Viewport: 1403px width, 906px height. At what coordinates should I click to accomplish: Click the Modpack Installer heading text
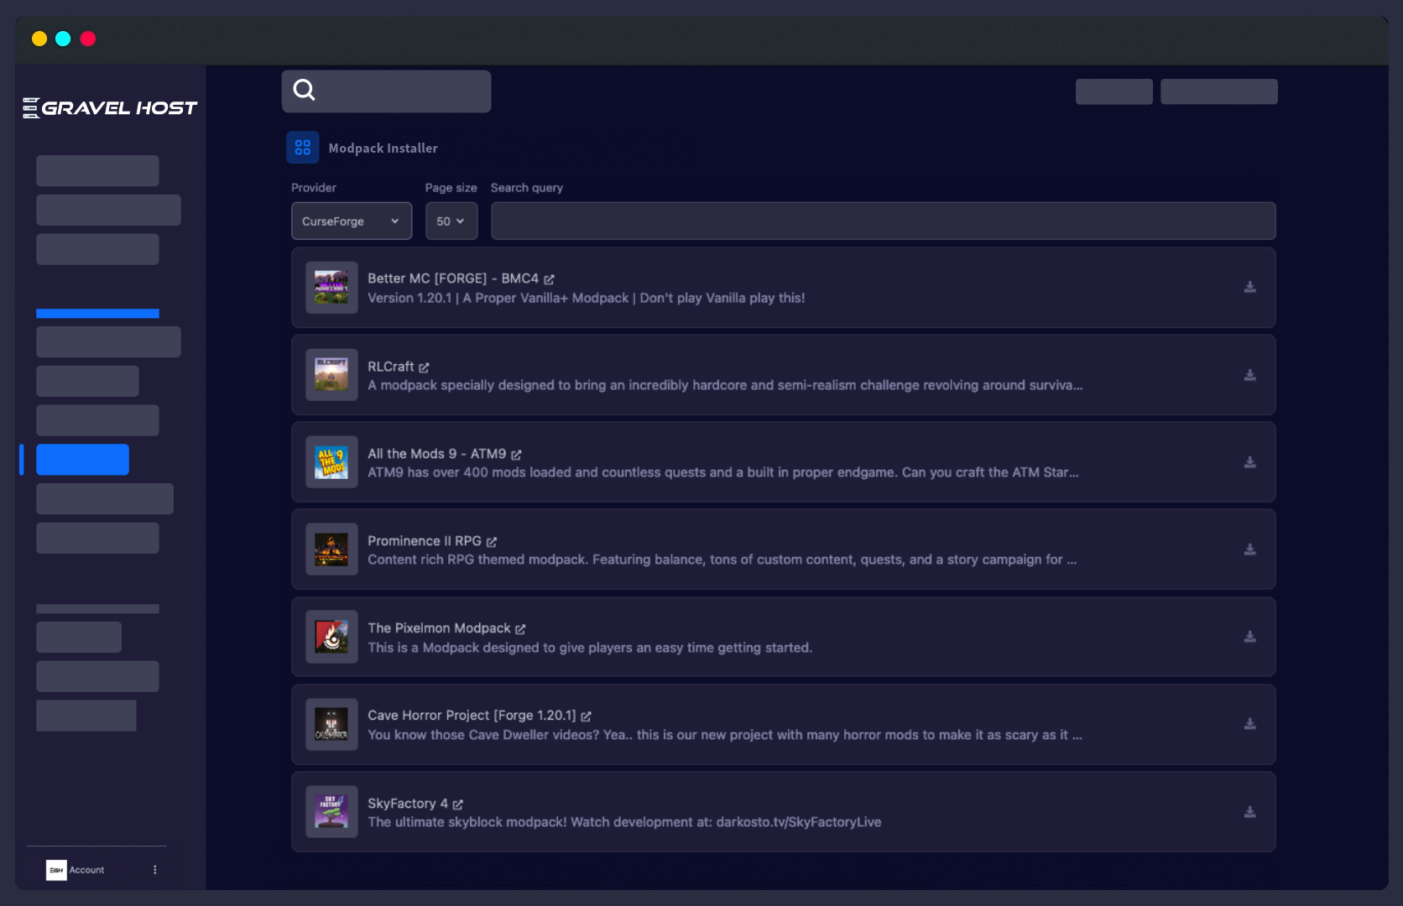tap(383, 148)
